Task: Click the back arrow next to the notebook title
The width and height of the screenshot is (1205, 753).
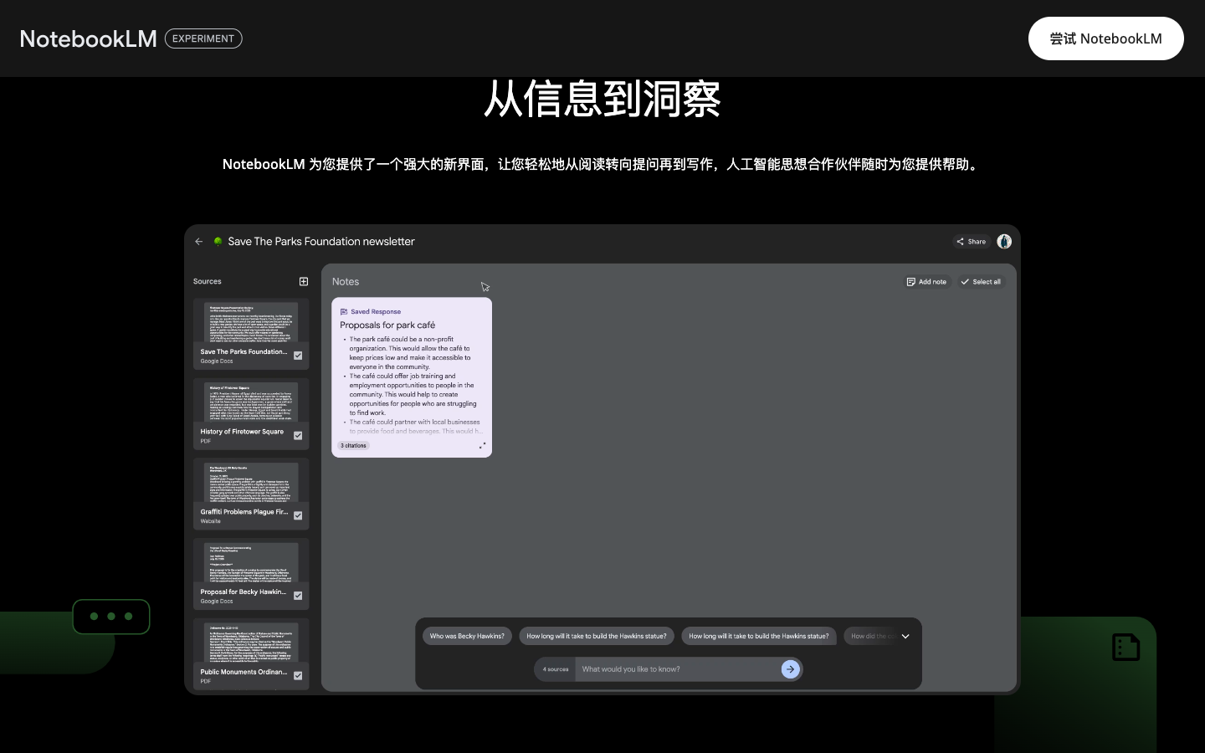Action: (198, 242)
